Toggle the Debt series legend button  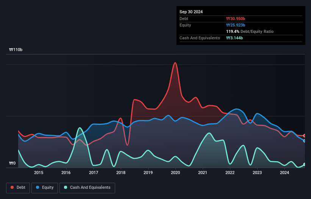point(18,188)
